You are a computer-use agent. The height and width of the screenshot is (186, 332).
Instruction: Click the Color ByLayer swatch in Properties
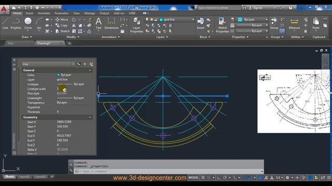[x=58, y=75]
